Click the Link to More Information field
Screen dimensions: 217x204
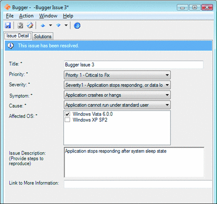138,184
